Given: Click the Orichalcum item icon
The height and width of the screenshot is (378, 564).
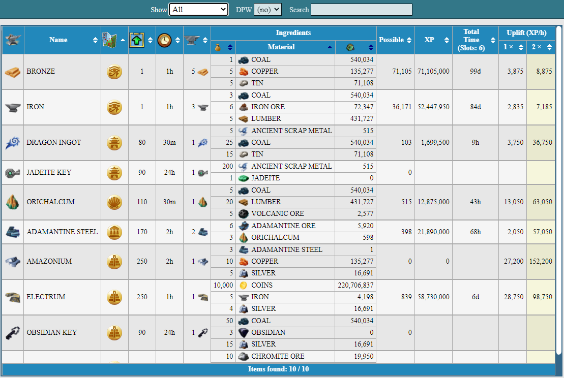Looking at the screenshot, I should point(13,202).
